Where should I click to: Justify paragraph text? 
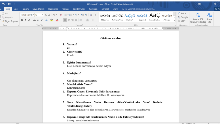pyautogui.click(x=76, y=20)
